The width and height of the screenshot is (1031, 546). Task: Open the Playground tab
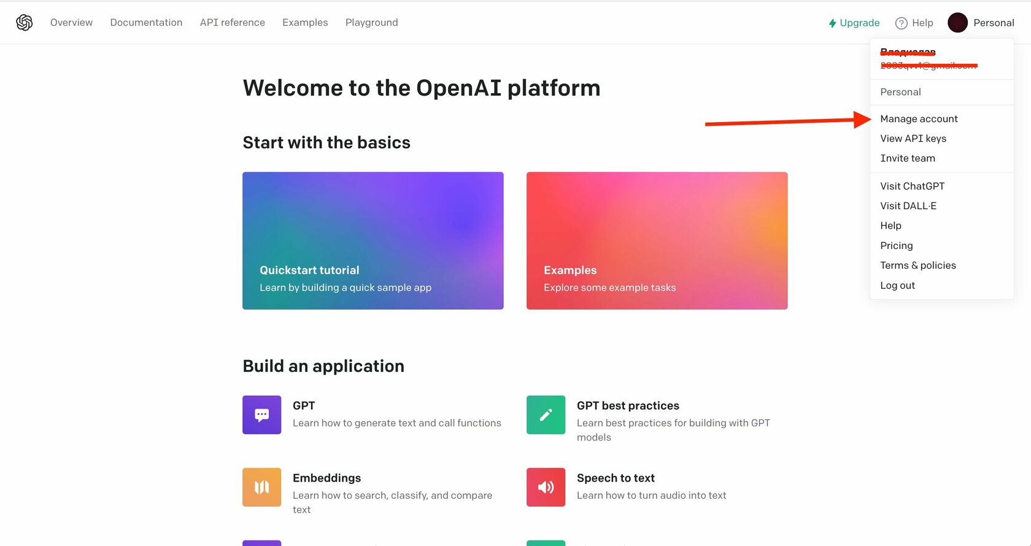click(371, 23)
